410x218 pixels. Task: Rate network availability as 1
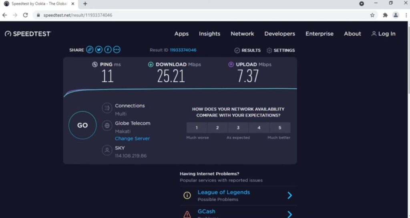click(197, 128)
